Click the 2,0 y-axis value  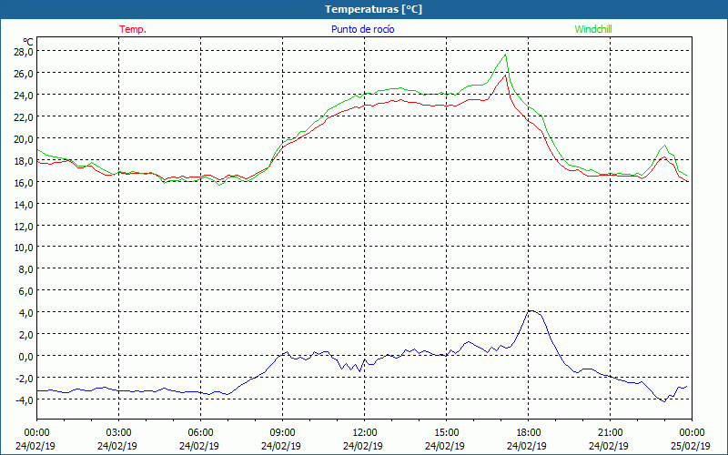[x=25, y=334]
